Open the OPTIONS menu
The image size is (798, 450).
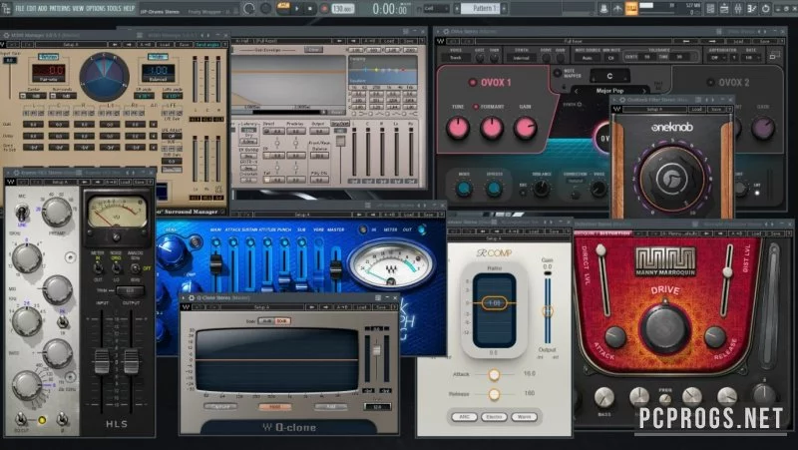(x=96, y=8)
